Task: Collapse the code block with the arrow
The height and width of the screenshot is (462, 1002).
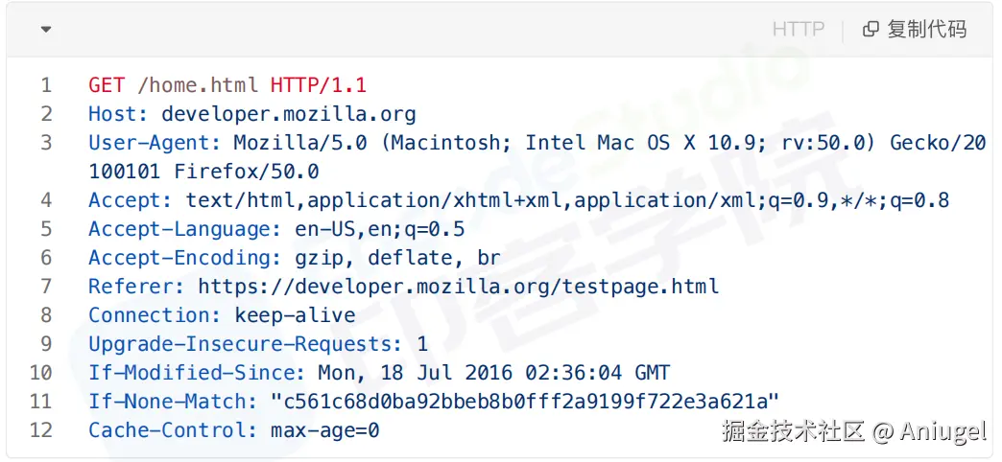Action: pyautogui.click(x=46, y=30)
